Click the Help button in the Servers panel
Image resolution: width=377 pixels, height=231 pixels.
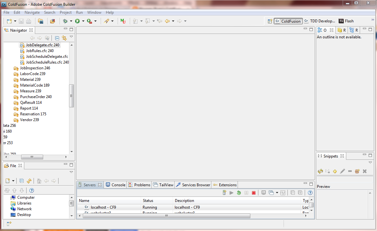(310, 193)
